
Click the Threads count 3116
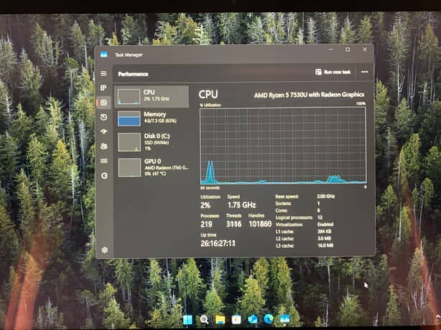[x=233, y=224]
